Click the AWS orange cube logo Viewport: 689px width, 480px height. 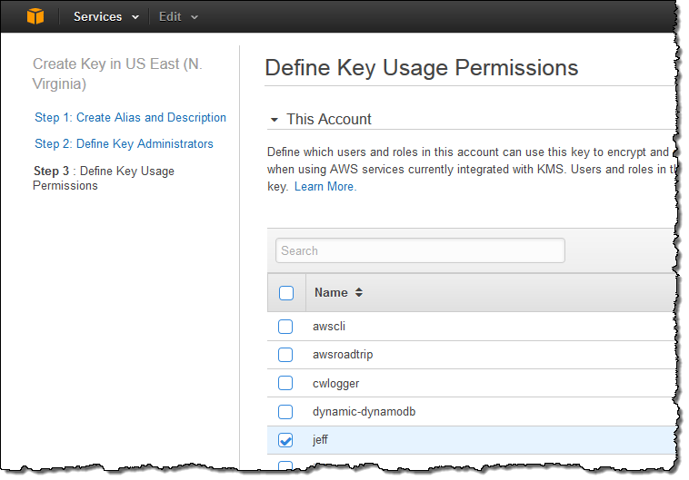coord(35,16)
